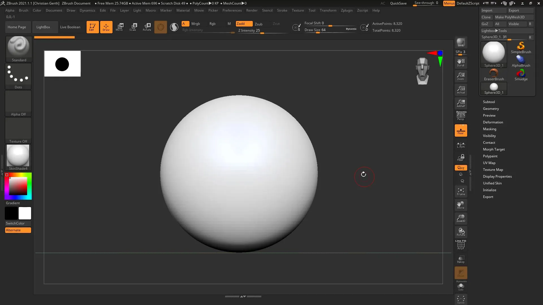Switch to the Rotate transform tool
This screenshot has width=543, height=305.
point(147,27)
